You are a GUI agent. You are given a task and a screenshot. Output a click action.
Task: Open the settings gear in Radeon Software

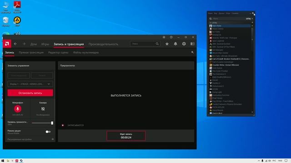click(184, 44)
